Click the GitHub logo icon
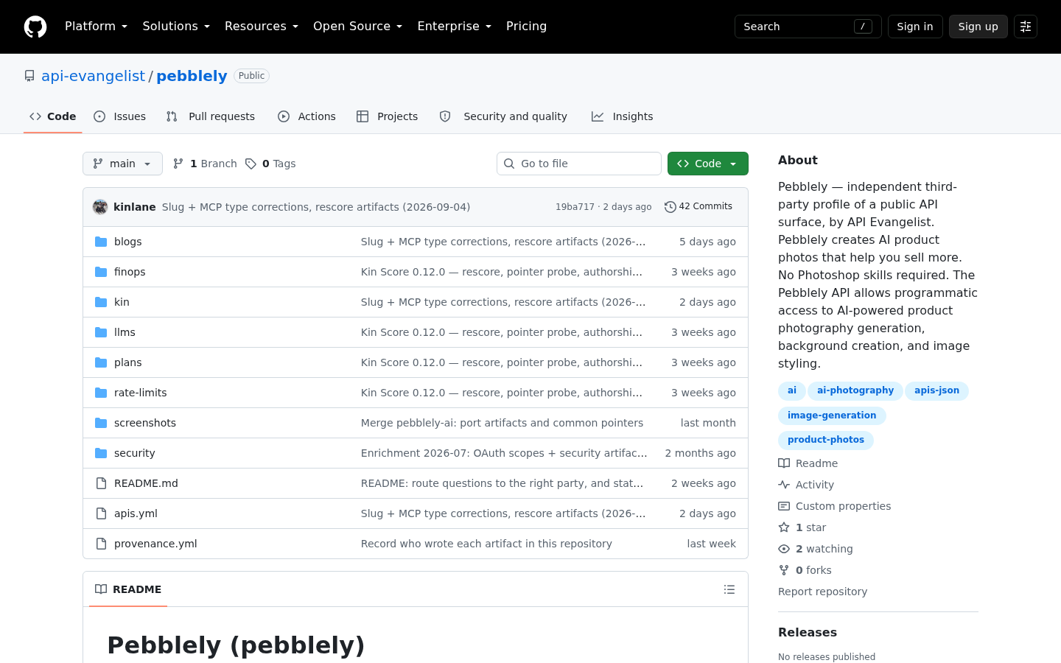The width and height of the screenshot is (1061, 663). pos(35,27)
